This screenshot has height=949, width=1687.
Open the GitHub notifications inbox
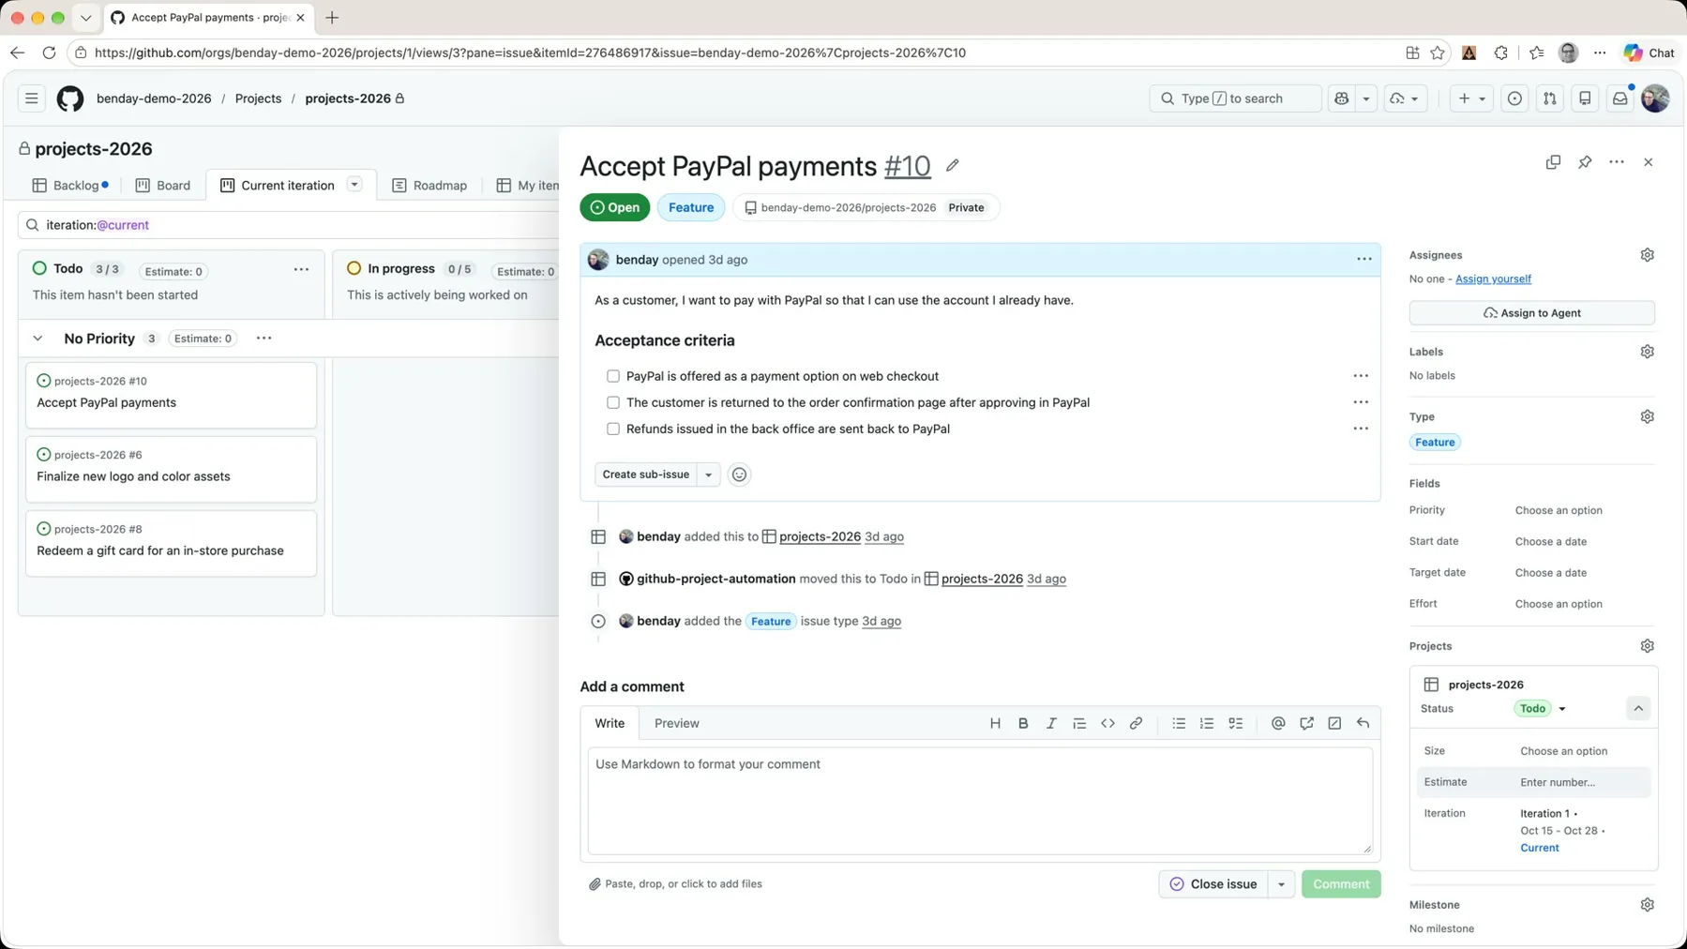tap(1619, 98)
